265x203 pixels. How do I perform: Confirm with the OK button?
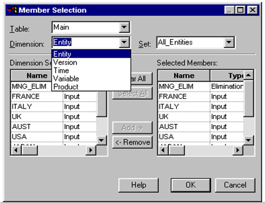[x=191, y=185]
